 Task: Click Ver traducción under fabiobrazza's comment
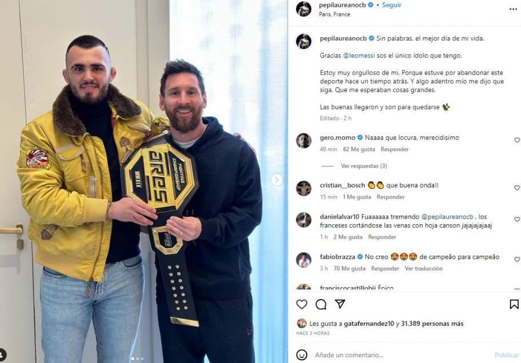pos(423,268)
